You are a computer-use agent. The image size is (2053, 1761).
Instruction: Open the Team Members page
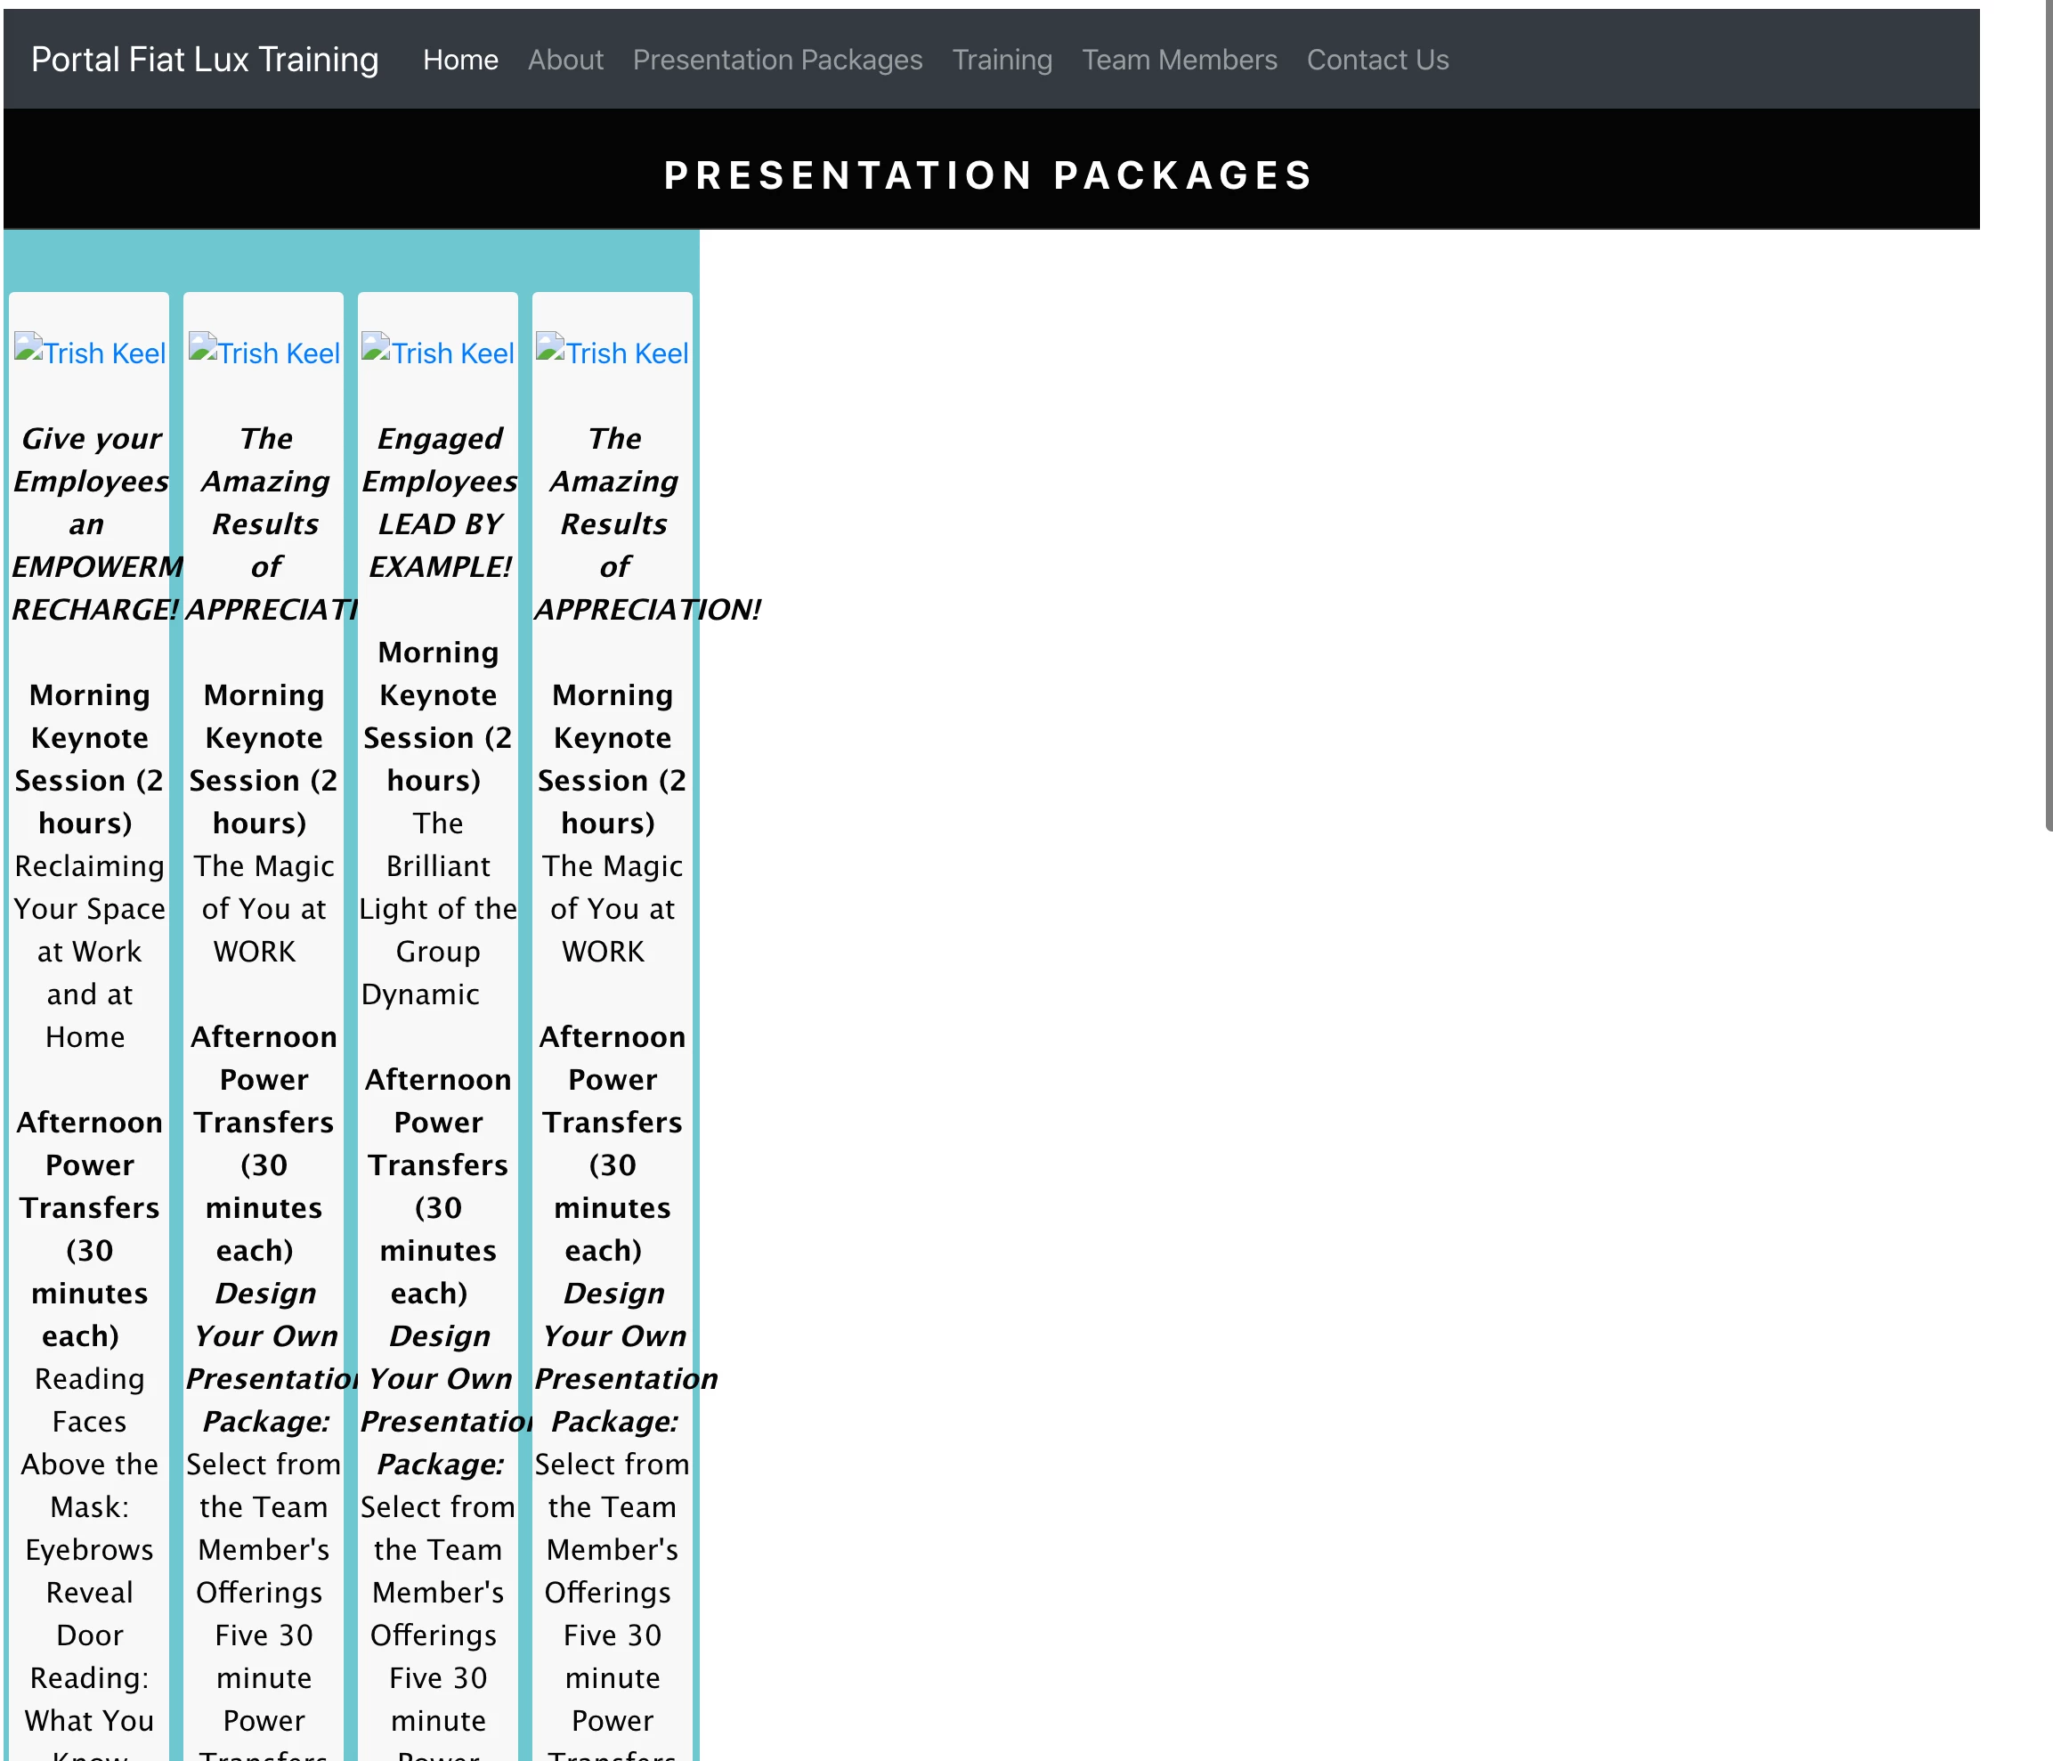click(x=1179, y=60)
